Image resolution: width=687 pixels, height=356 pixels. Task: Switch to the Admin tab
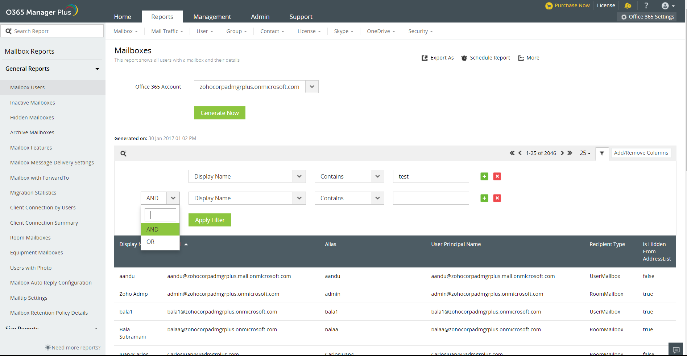tap(260, 17)
